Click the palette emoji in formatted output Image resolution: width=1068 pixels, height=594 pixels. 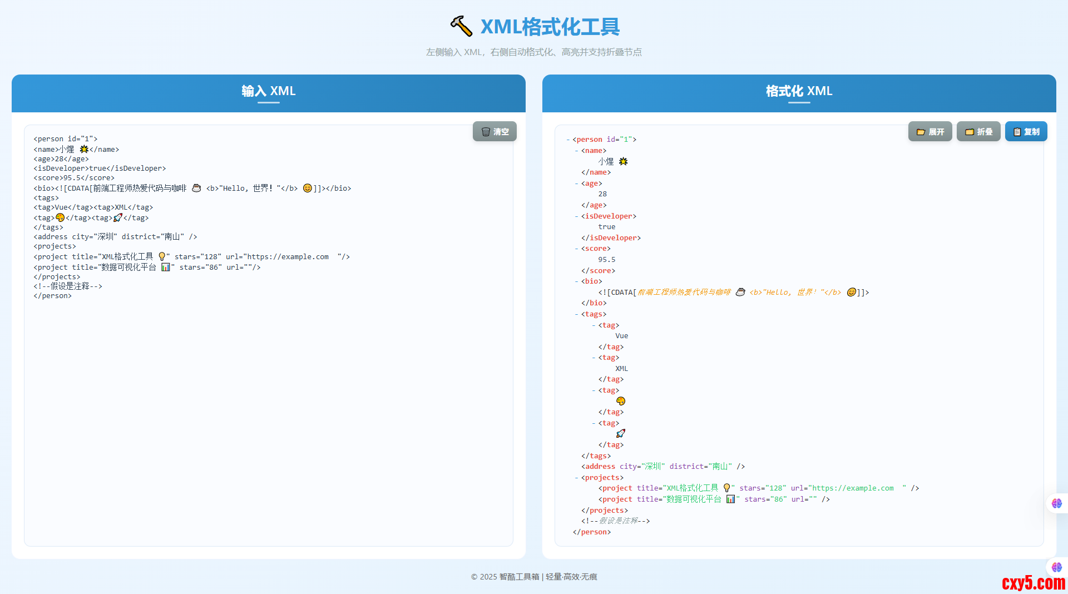(x=621, y=401)
